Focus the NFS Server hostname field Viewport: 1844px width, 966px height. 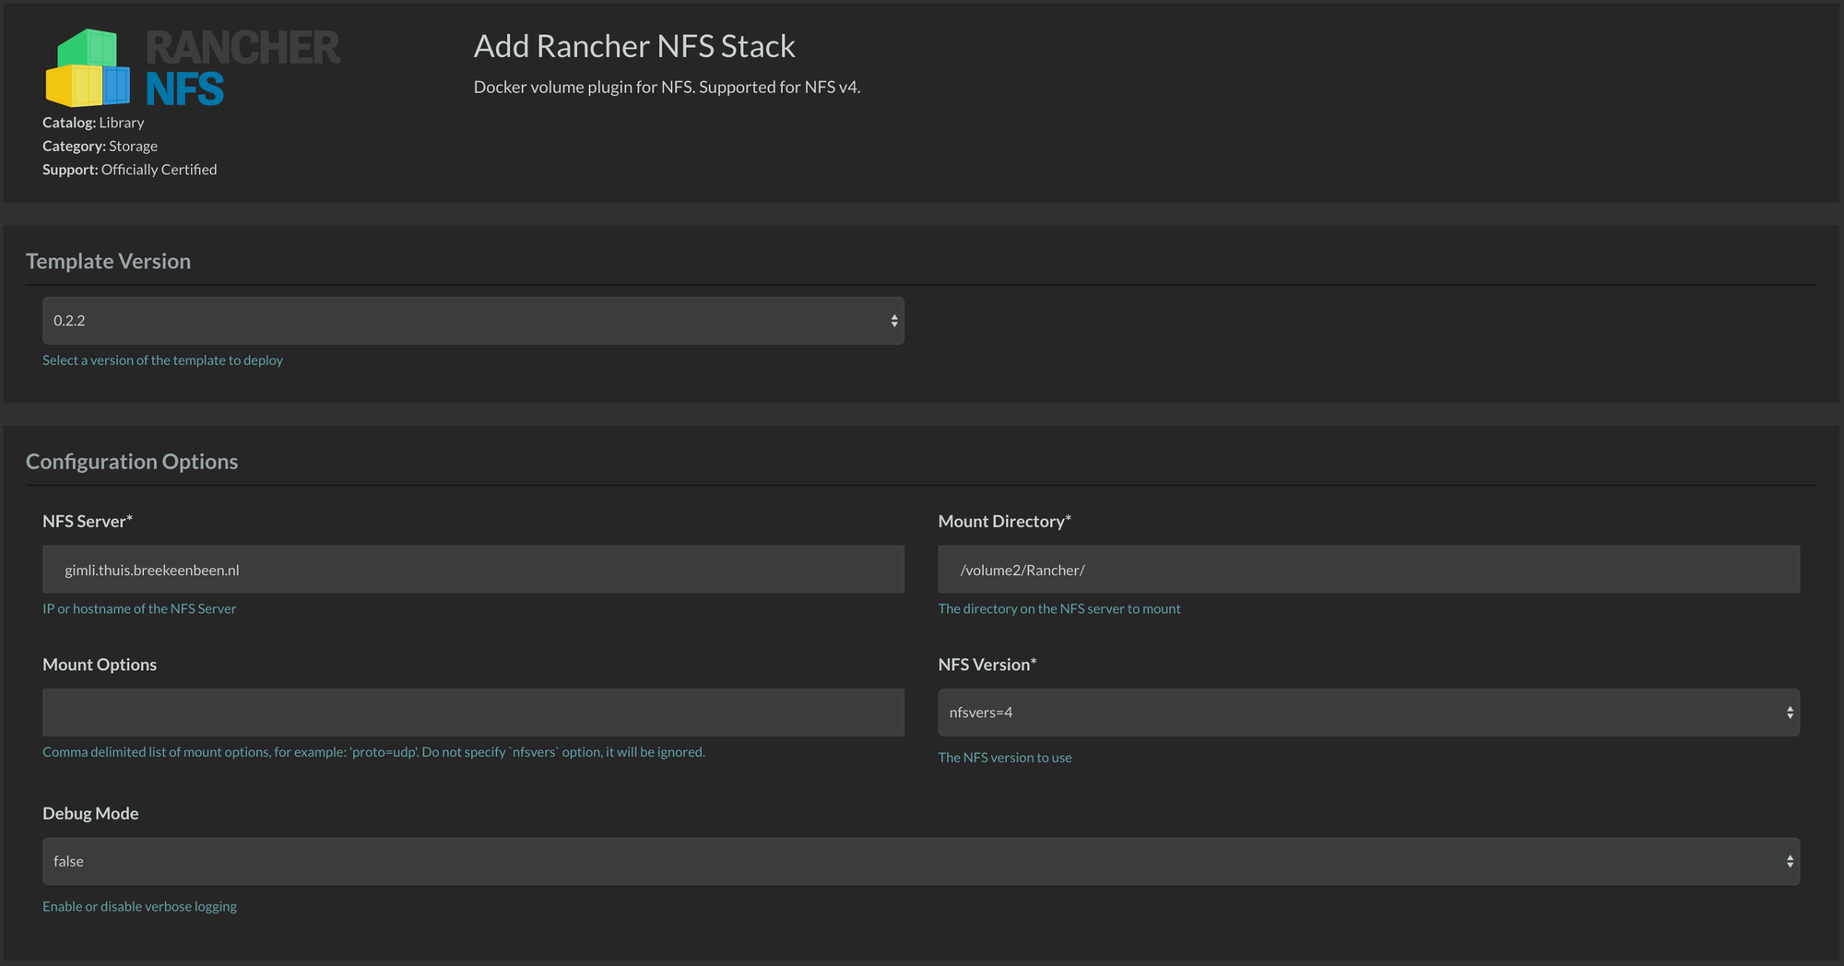[473, 570]
